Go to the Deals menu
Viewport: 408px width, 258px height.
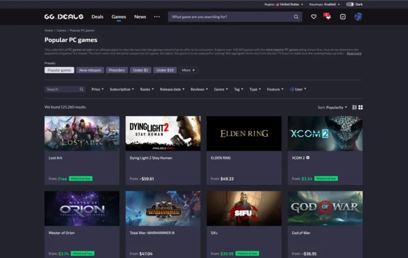click(x=97, y=16)
